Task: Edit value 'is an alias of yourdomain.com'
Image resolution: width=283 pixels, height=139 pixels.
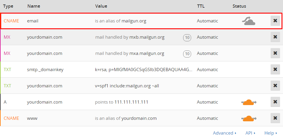Action: (x=126, y=118)
